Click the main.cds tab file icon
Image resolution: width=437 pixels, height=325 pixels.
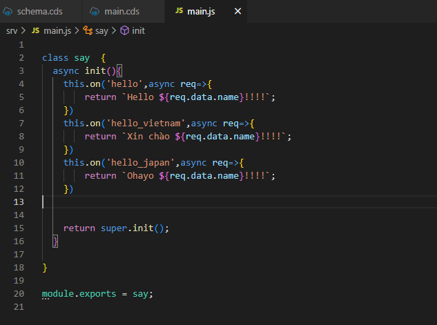94,12
